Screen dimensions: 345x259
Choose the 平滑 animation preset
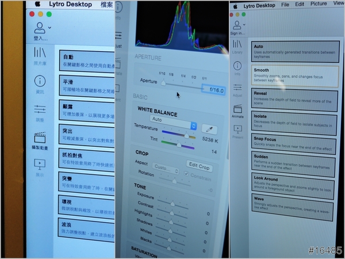87,86
